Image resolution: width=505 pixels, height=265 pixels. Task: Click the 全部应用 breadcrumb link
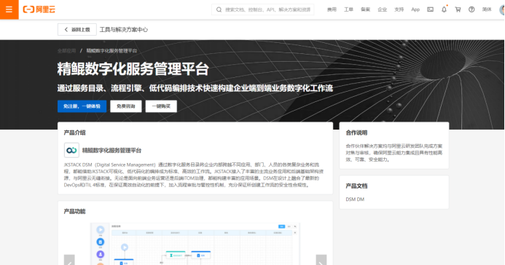click(x=66, y=51)
